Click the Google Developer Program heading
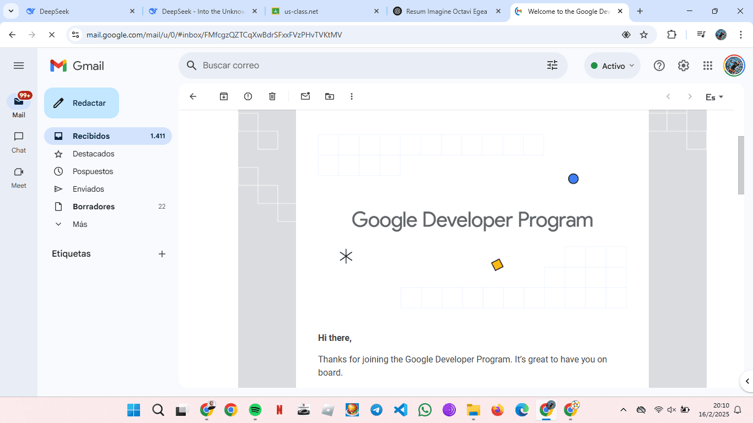Image resolution: width=753 pixels, height=423 pixels. 472,220
